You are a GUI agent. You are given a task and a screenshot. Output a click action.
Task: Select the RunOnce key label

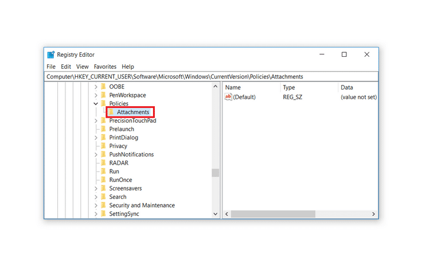[120, 180]
